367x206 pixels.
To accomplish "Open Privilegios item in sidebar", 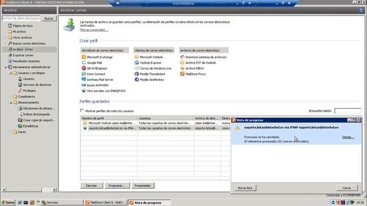I will tap(29, 90).
